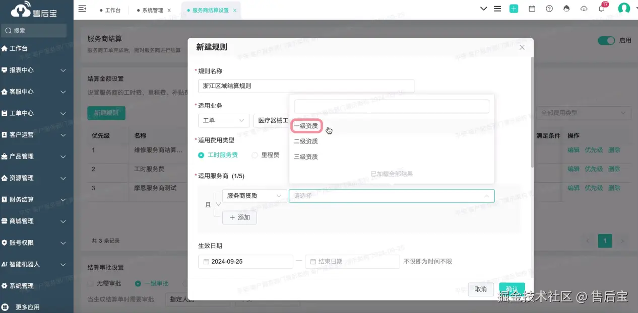This screenshot has height=313, width=638.
Task: Click the 确认 confirm button
Action: click(x=512, y=289)
